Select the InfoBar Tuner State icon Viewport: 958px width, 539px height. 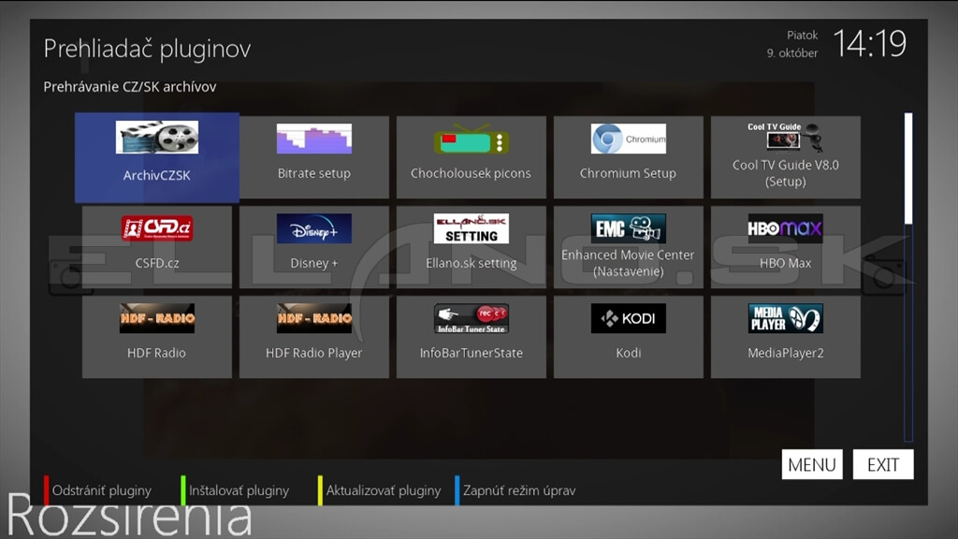click(472, 318)
